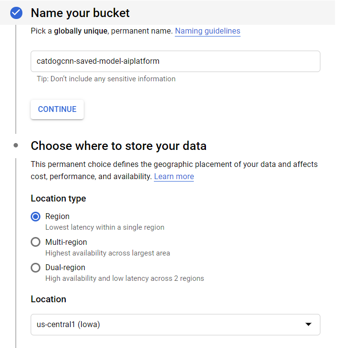
Task: Click the gray bullet beside the storage location step
Action: point(16,145)
